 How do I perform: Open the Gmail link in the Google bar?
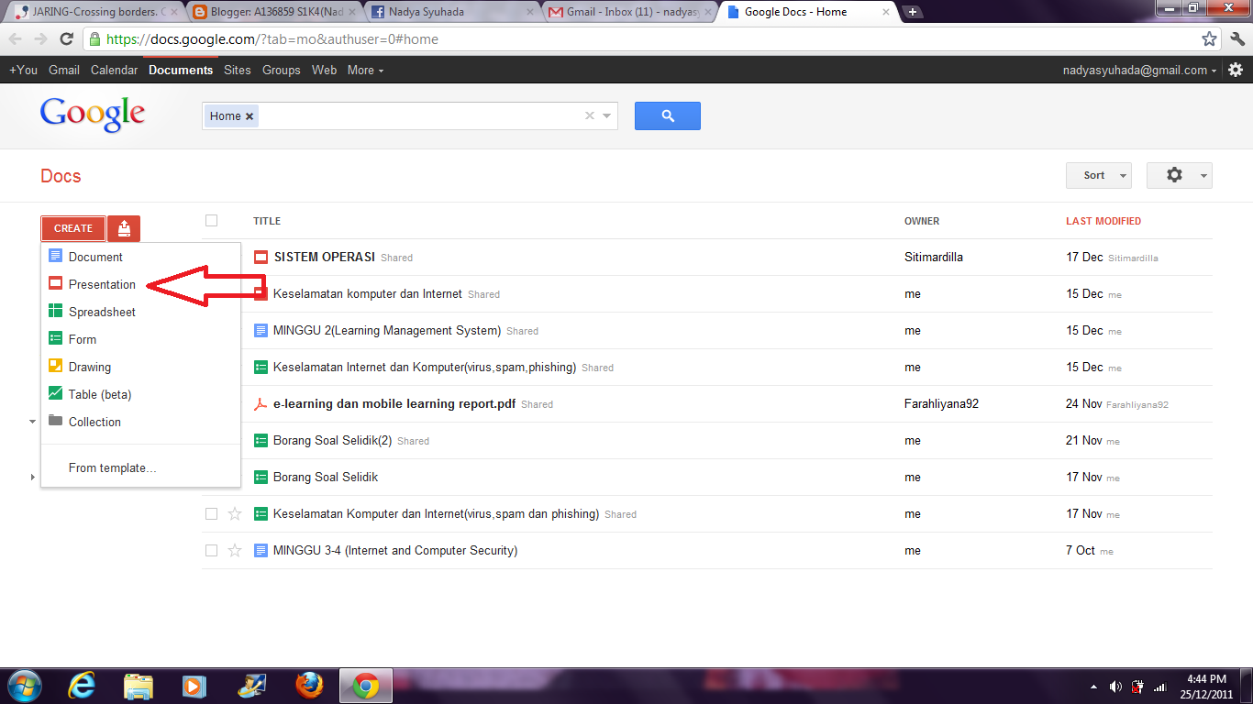click(64, 70)
